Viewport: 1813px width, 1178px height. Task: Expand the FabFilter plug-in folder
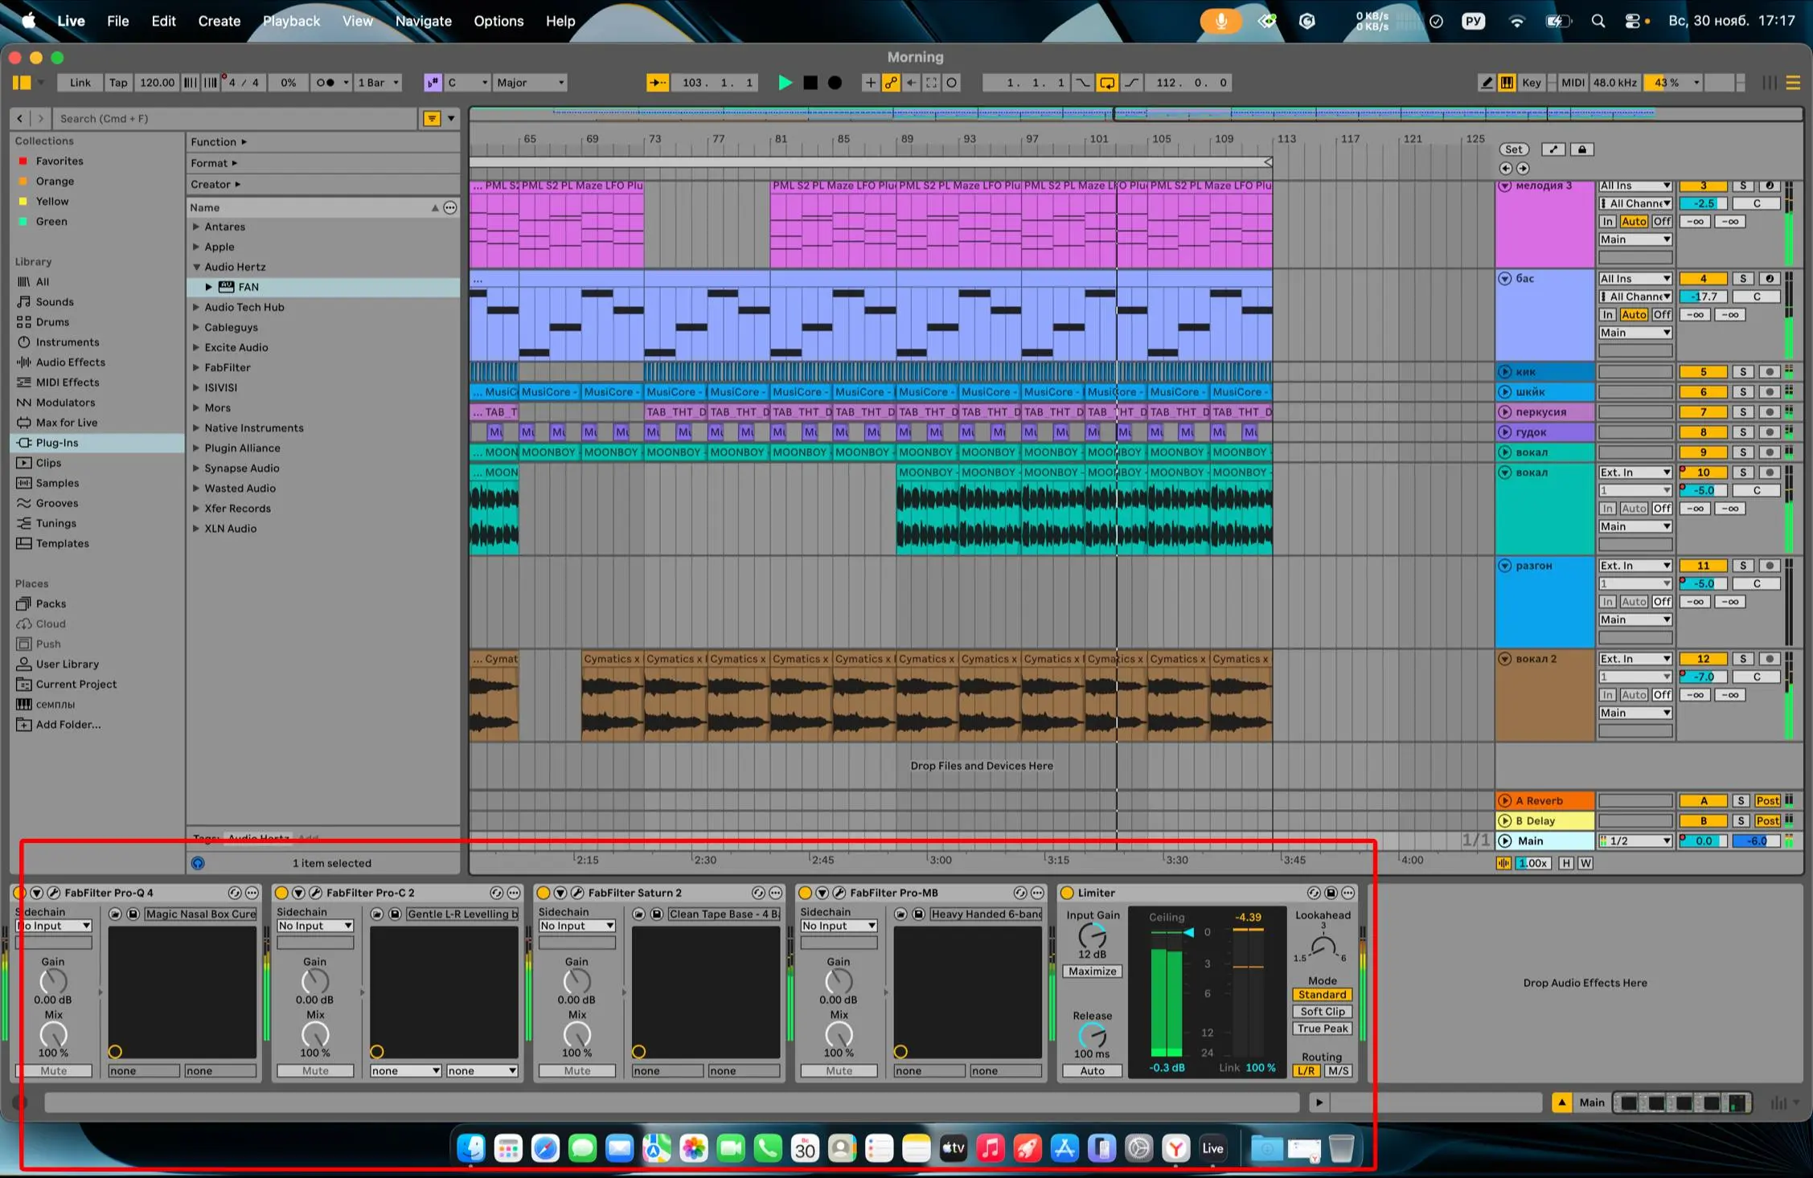196,367
